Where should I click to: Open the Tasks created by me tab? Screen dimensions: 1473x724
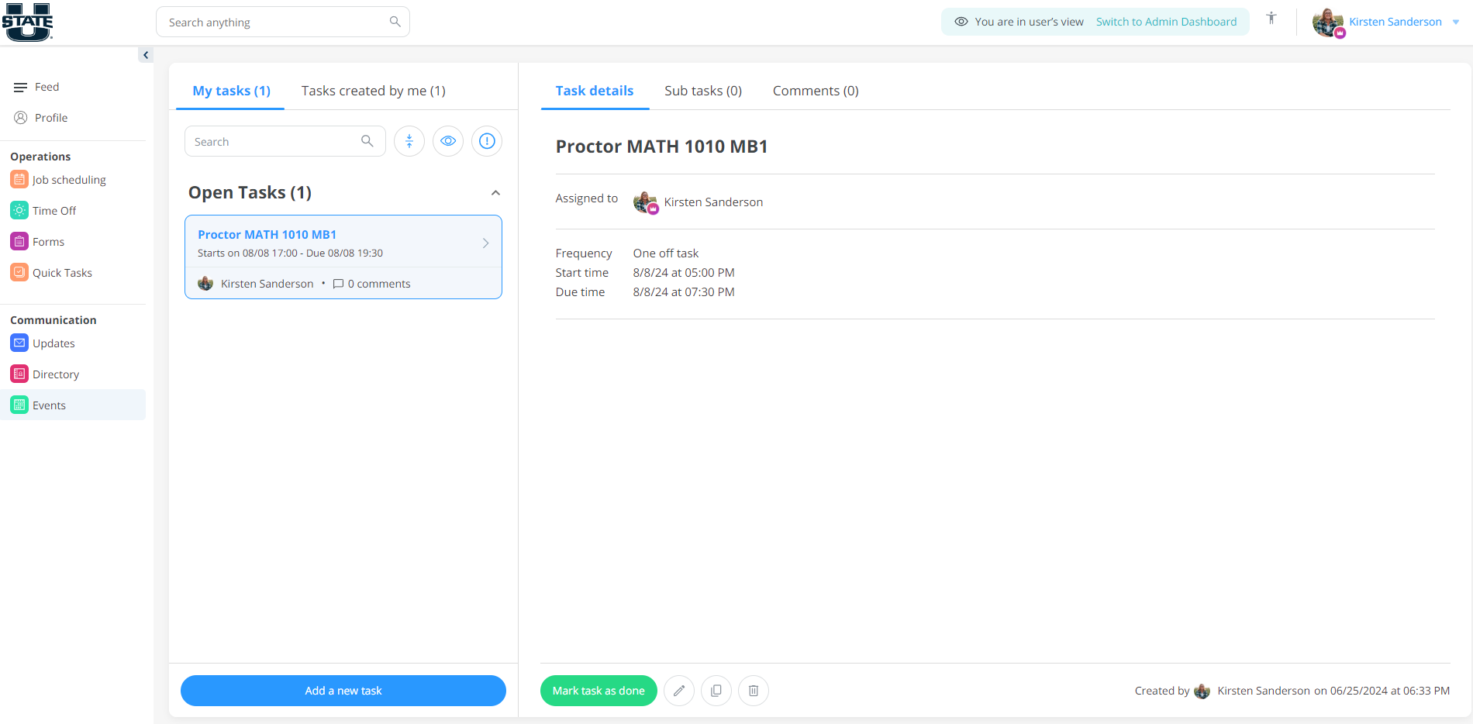[x=373, y=91]
